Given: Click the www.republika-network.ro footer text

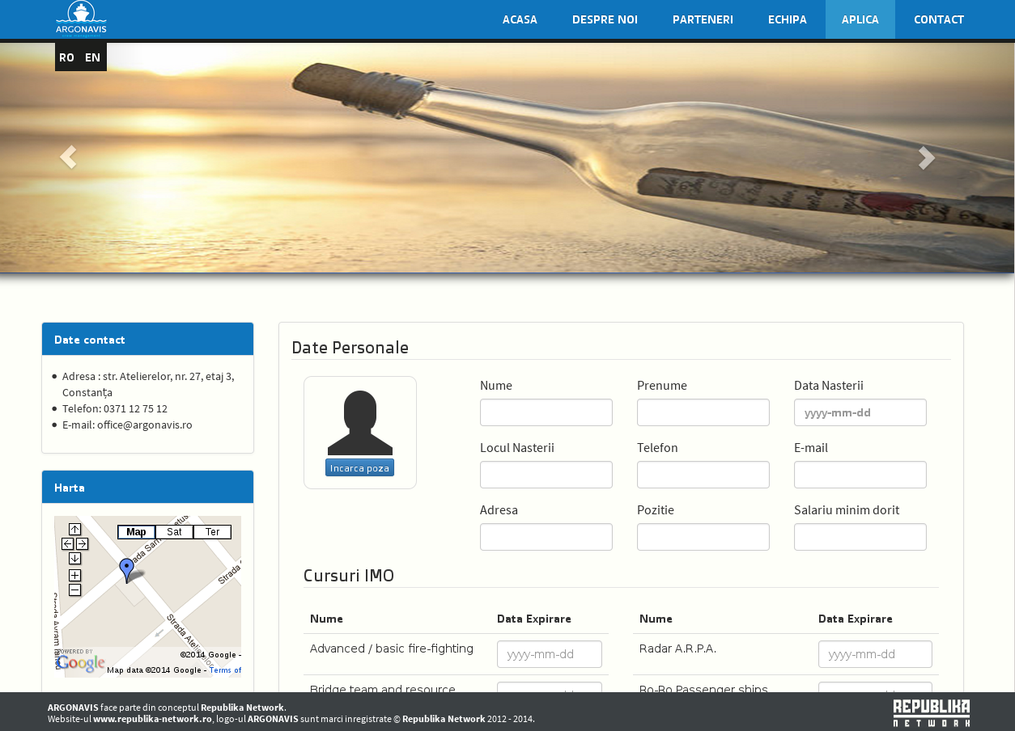Looking at the screenshot, I should click(152, 719).
